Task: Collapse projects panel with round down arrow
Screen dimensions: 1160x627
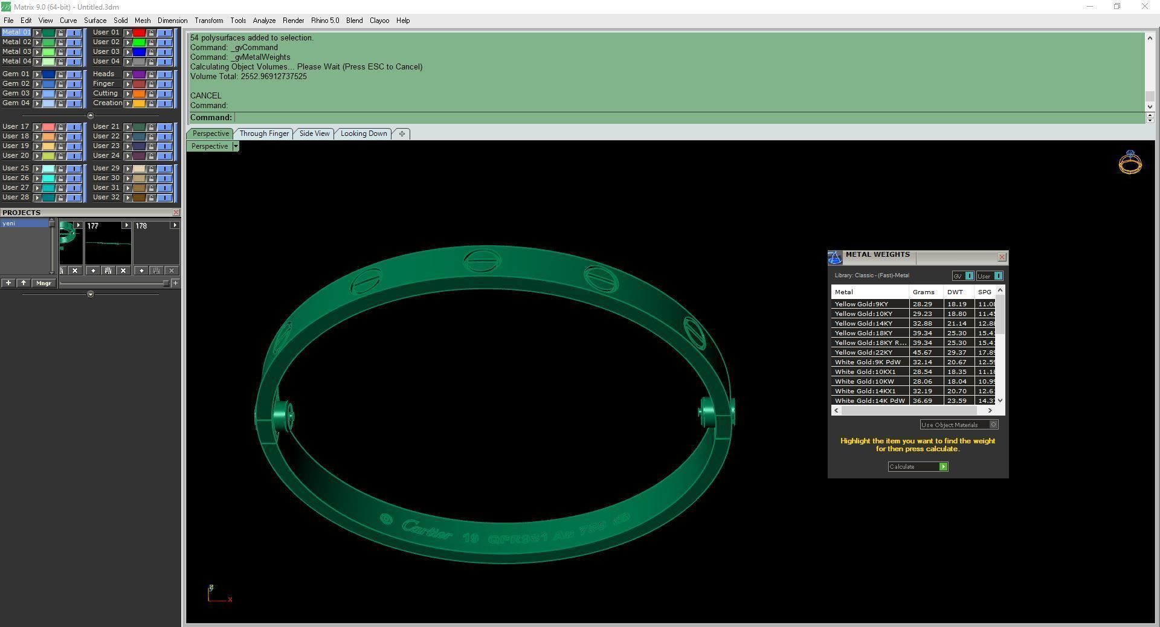Action: [91, 294]
